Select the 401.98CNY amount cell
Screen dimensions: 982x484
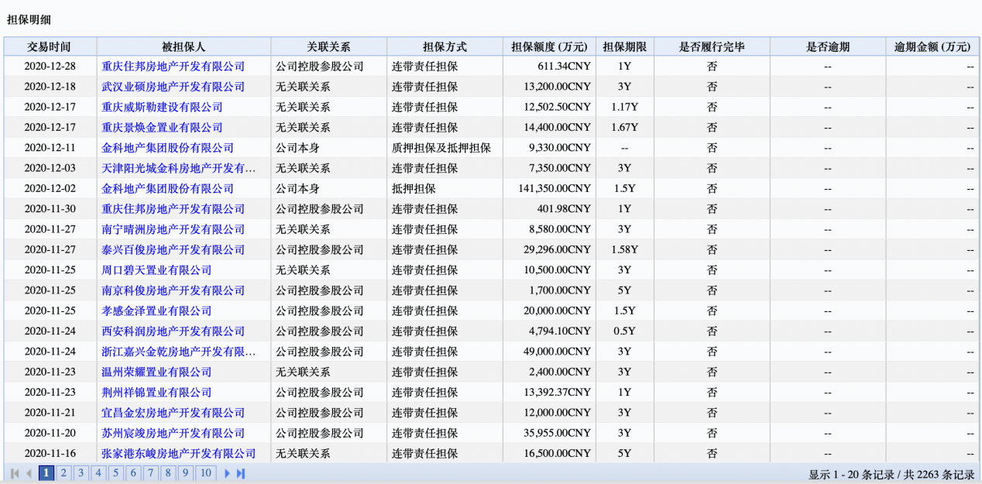click(549, 209)
